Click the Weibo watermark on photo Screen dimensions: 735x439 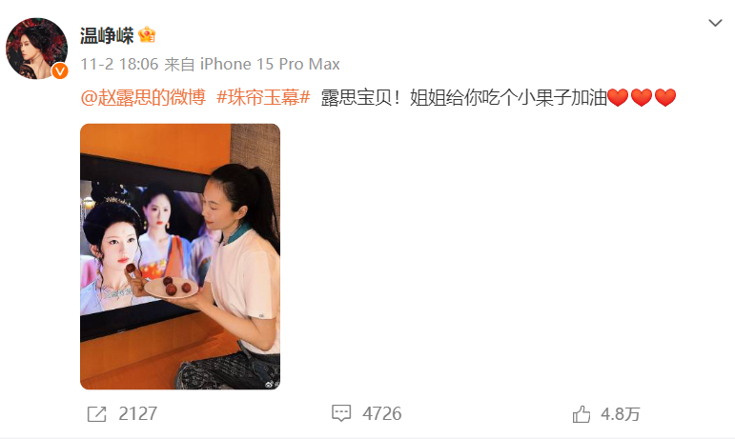point(271,384)
